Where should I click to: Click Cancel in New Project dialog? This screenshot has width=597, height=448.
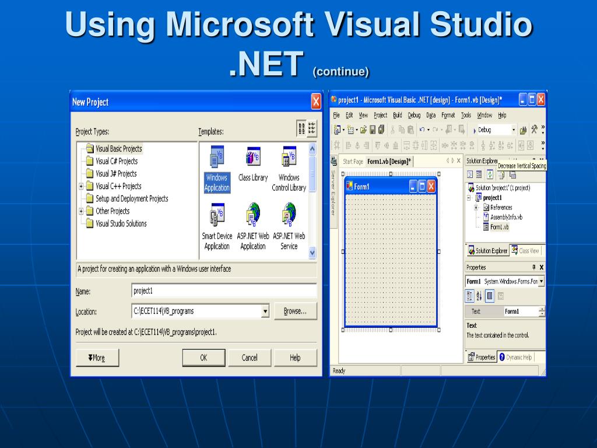click(250, 358)
